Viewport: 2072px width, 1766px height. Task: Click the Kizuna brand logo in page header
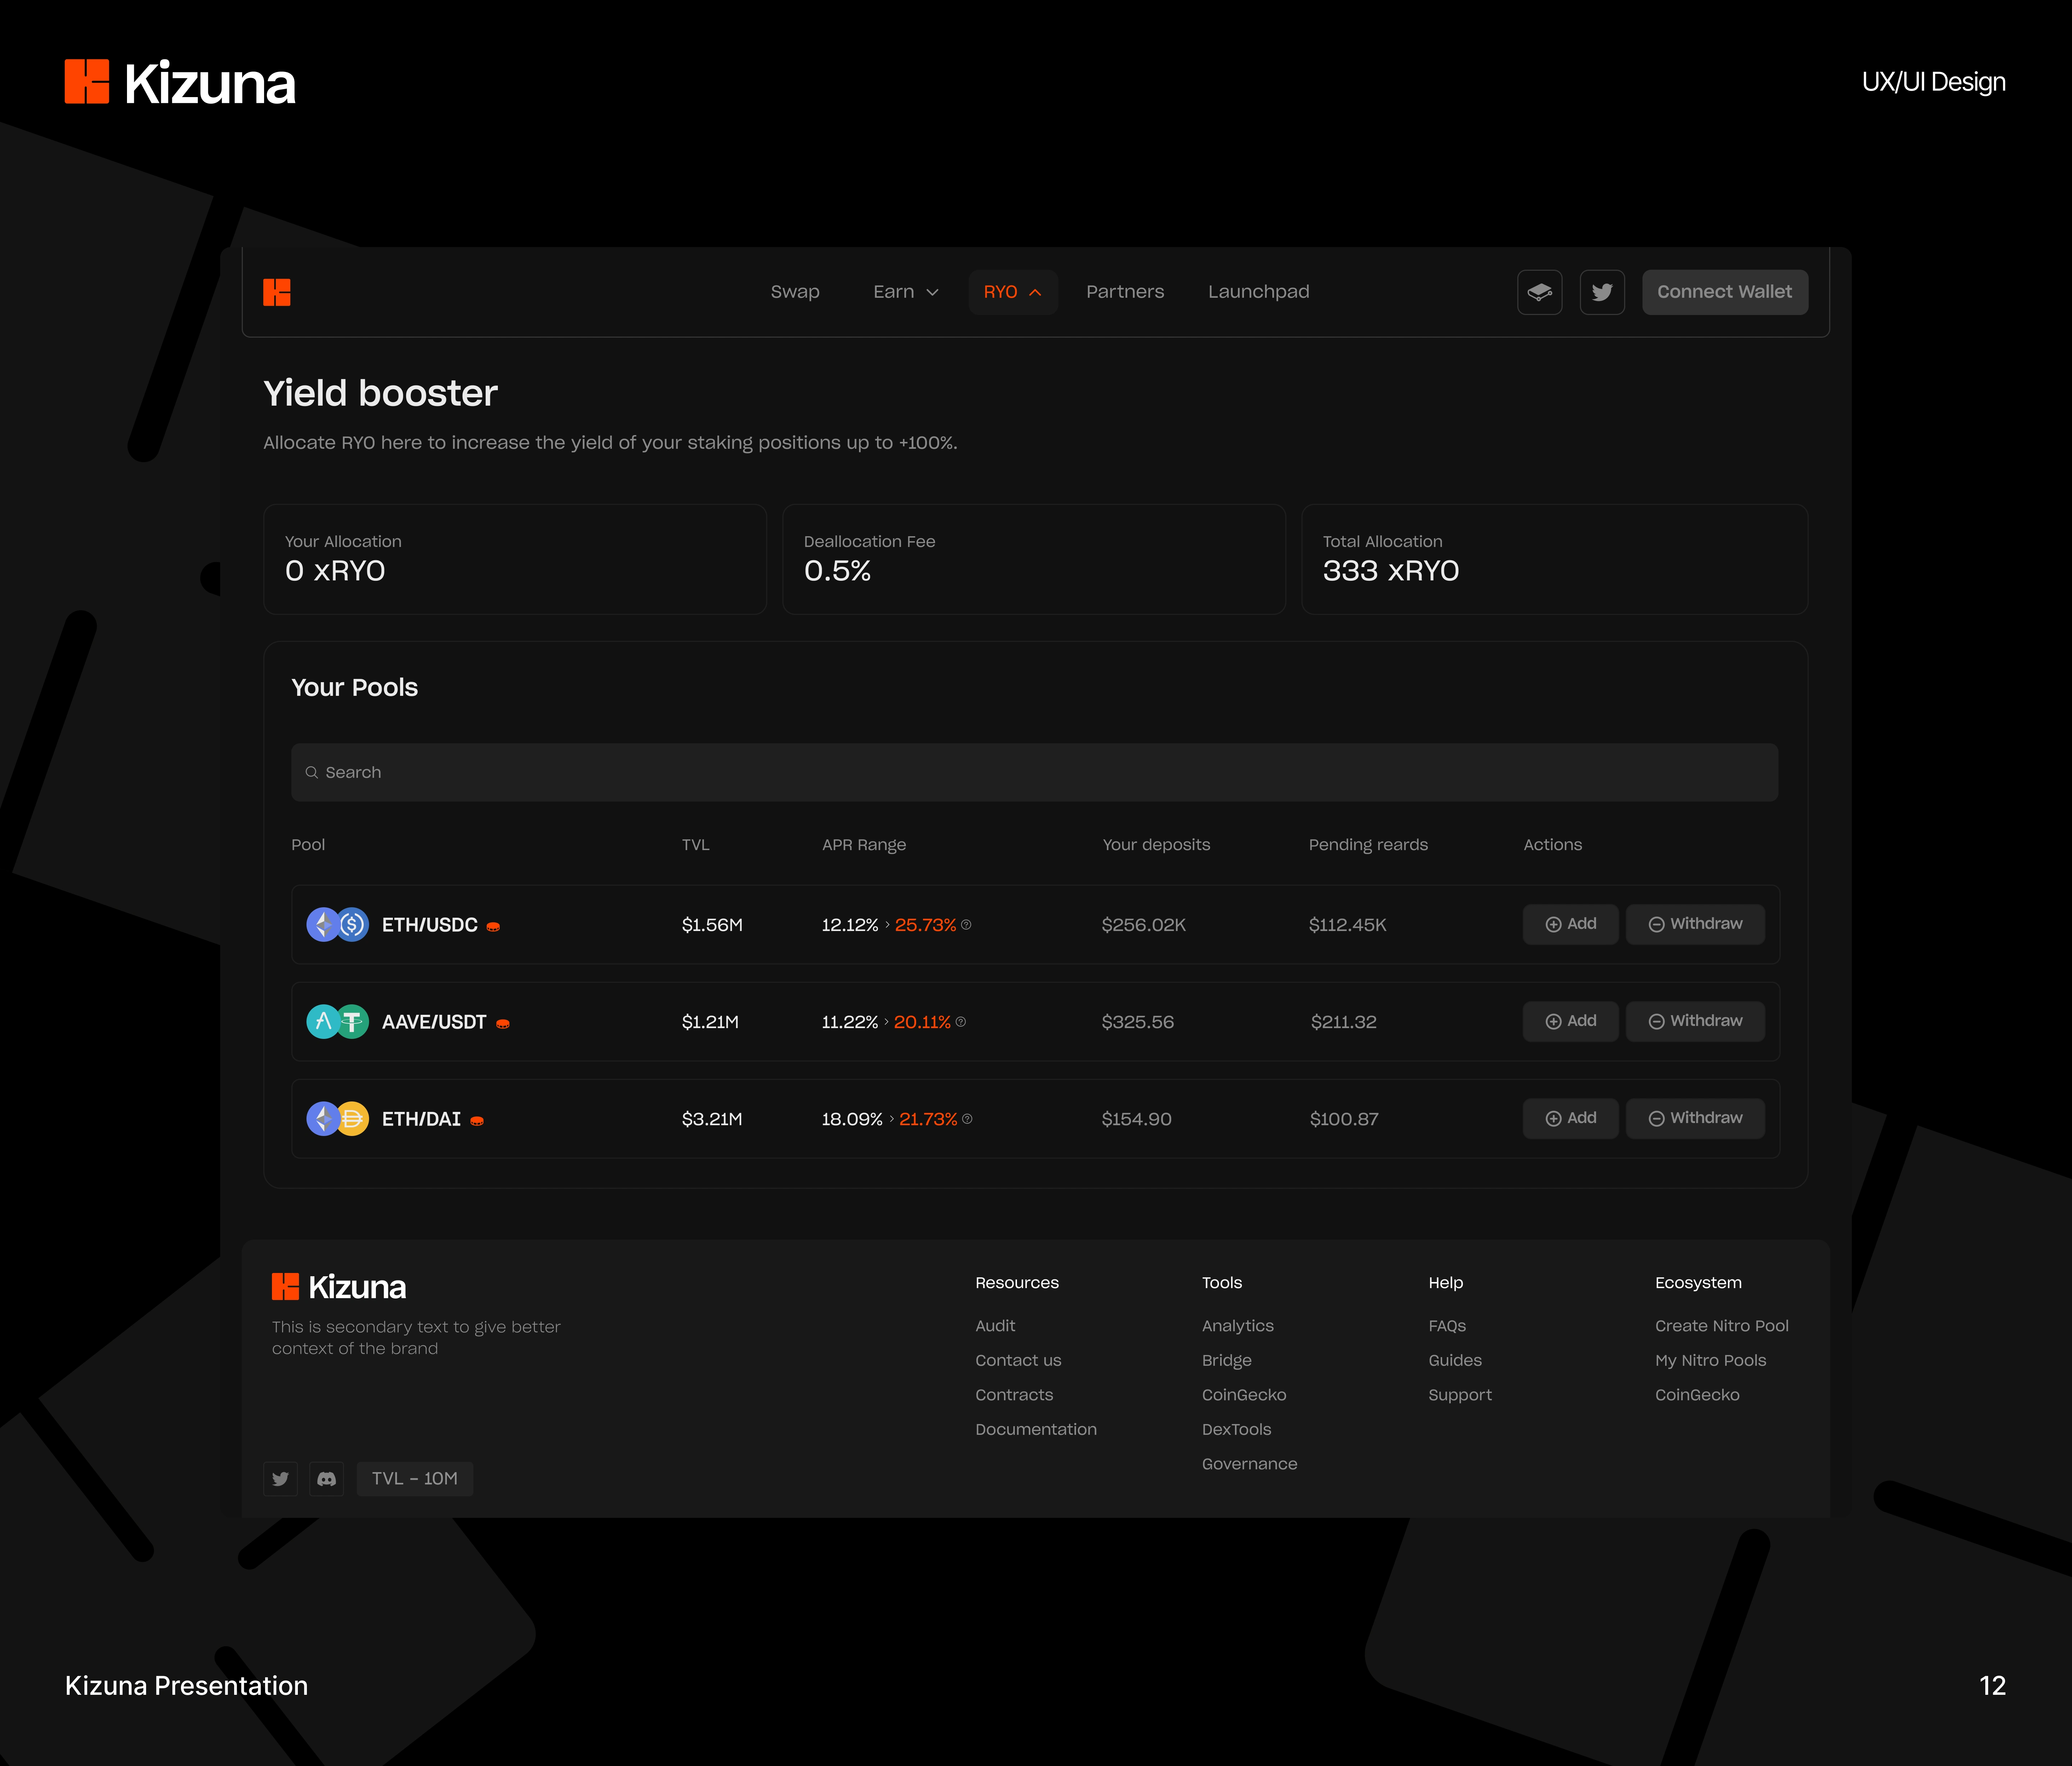tap(180, 82)
